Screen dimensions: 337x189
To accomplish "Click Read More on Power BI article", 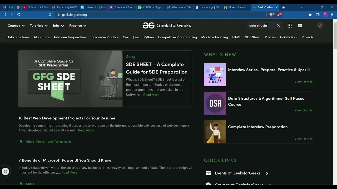I will (x=69, y=172).
